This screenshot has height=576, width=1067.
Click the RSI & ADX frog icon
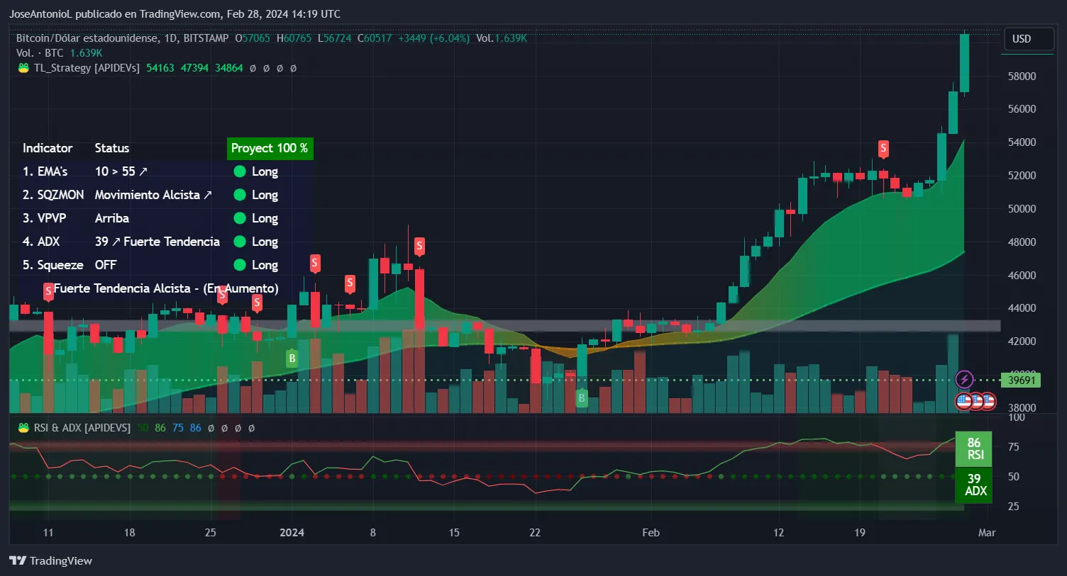coord(23,428)
